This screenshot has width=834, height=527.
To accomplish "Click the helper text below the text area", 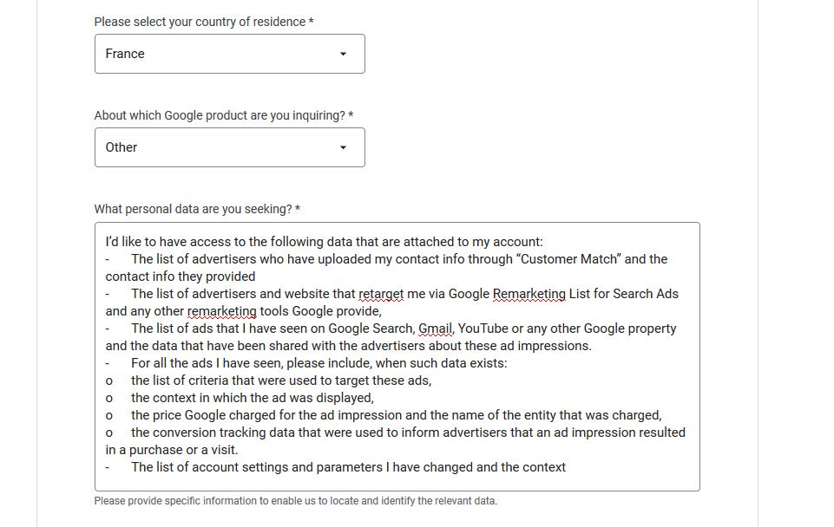I will [x=296, y=501].
